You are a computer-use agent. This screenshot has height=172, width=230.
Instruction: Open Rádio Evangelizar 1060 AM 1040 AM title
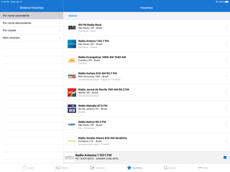[x=102, y=57]
